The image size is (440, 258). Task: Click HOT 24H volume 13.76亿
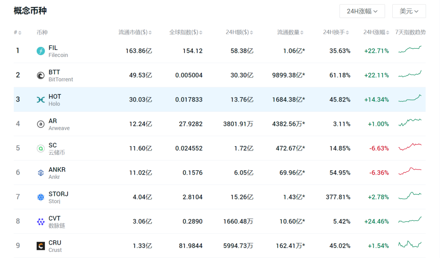point(242,100)
